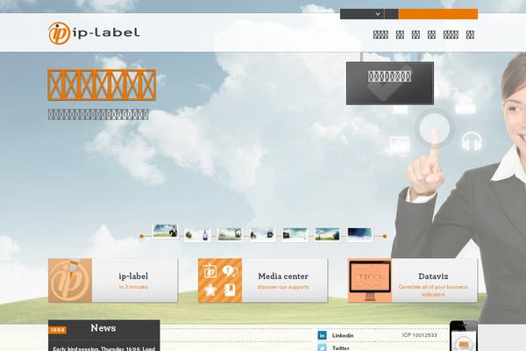Click the picture icon in the sky
Image resolution: width=526 pixels, height=351 pixels.
tap(400, 142)
